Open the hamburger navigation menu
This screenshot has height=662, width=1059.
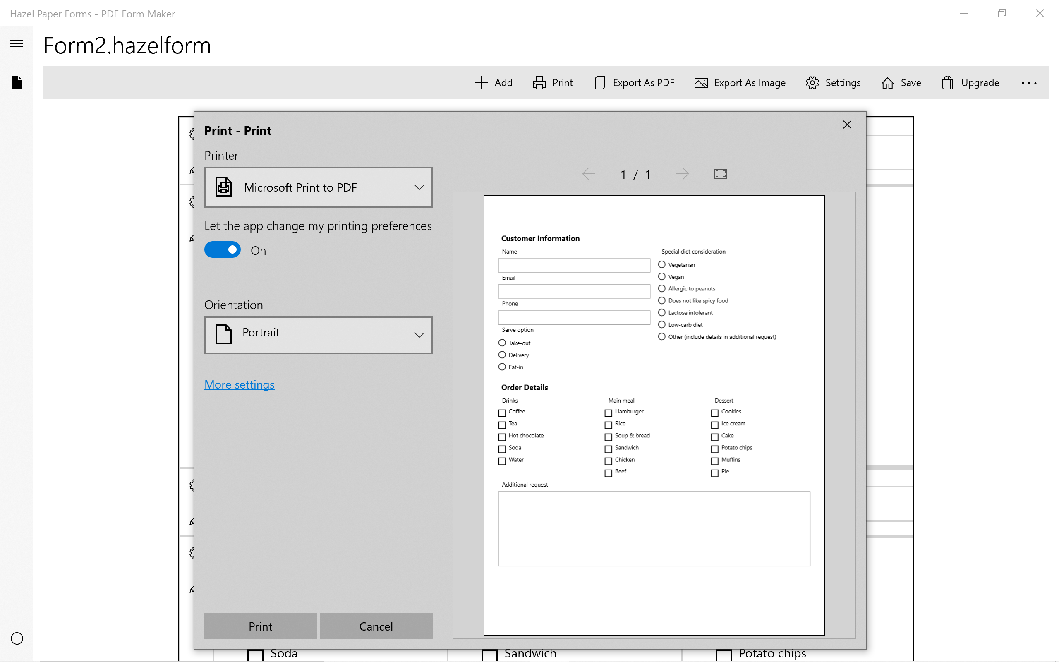pos(17,43)
